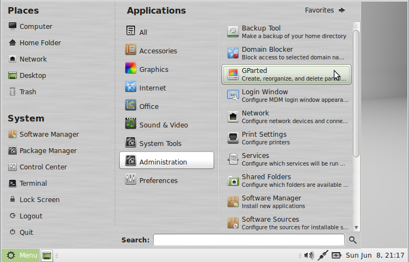The width and height of the screenshot is (409, 262).
Task: Click the Software Sources icon
Action: [233, 223]
